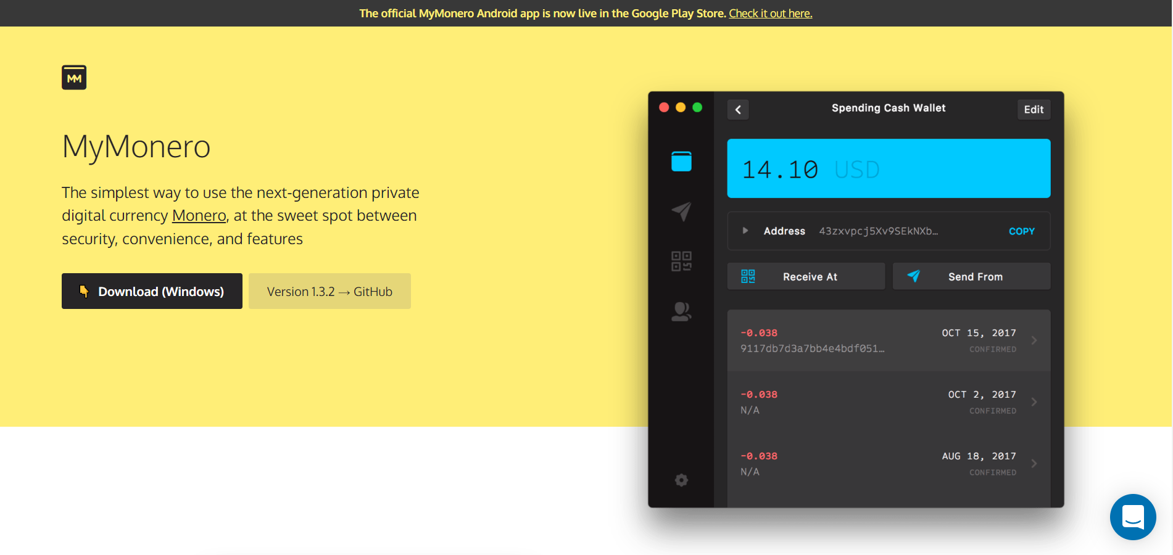The image size is (1173, 555).
Task: Click the 14.10 USD balance card
Action: [x=889, y=168]
